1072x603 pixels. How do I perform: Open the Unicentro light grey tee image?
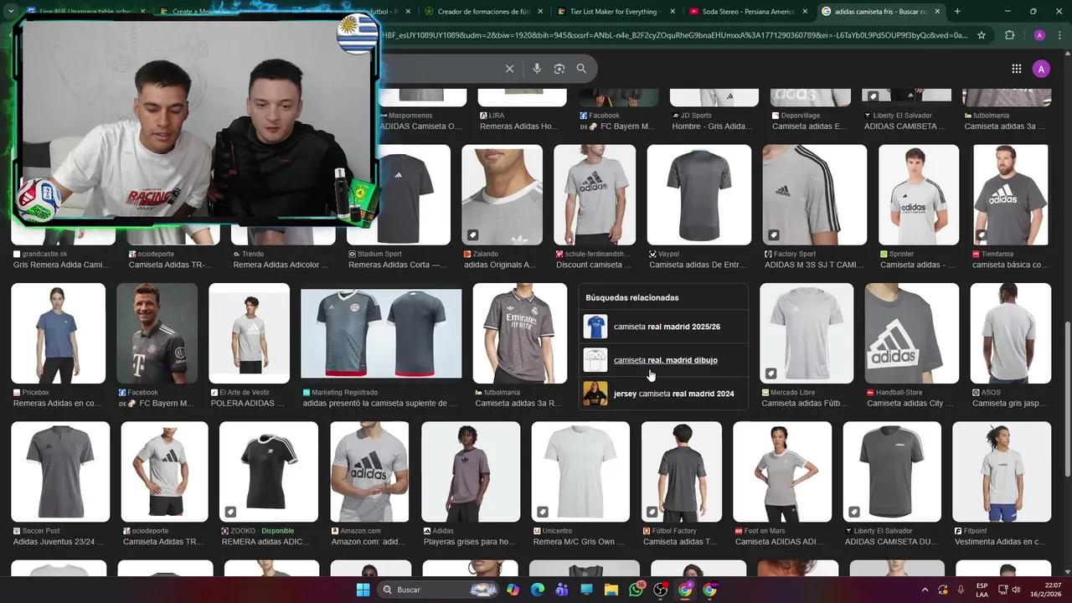point(580,472)
